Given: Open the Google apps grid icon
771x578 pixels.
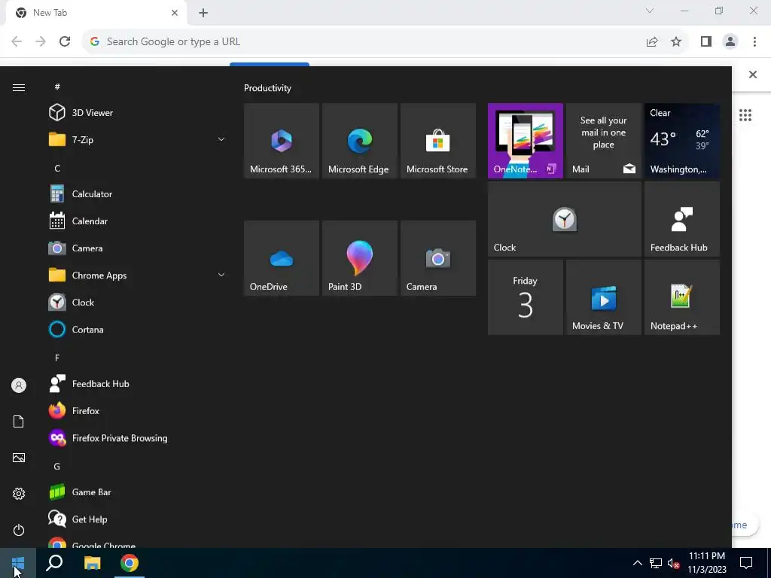Looking at the screenshot, I should coord(745,115).
